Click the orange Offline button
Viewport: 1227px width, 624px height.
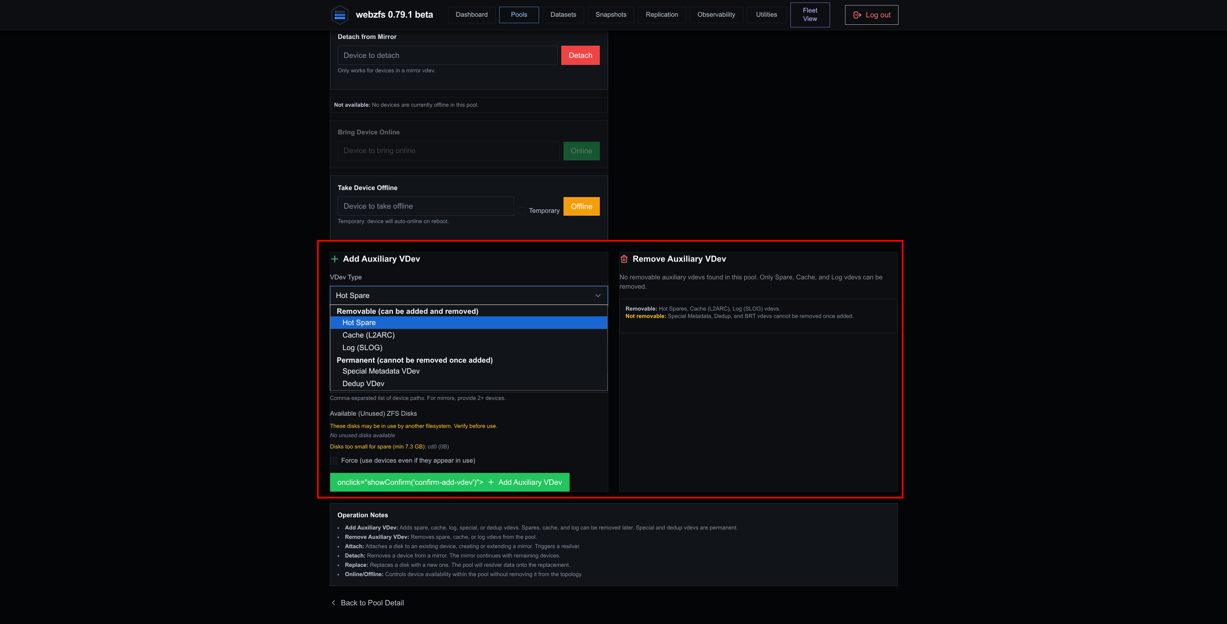coord(581,206)
